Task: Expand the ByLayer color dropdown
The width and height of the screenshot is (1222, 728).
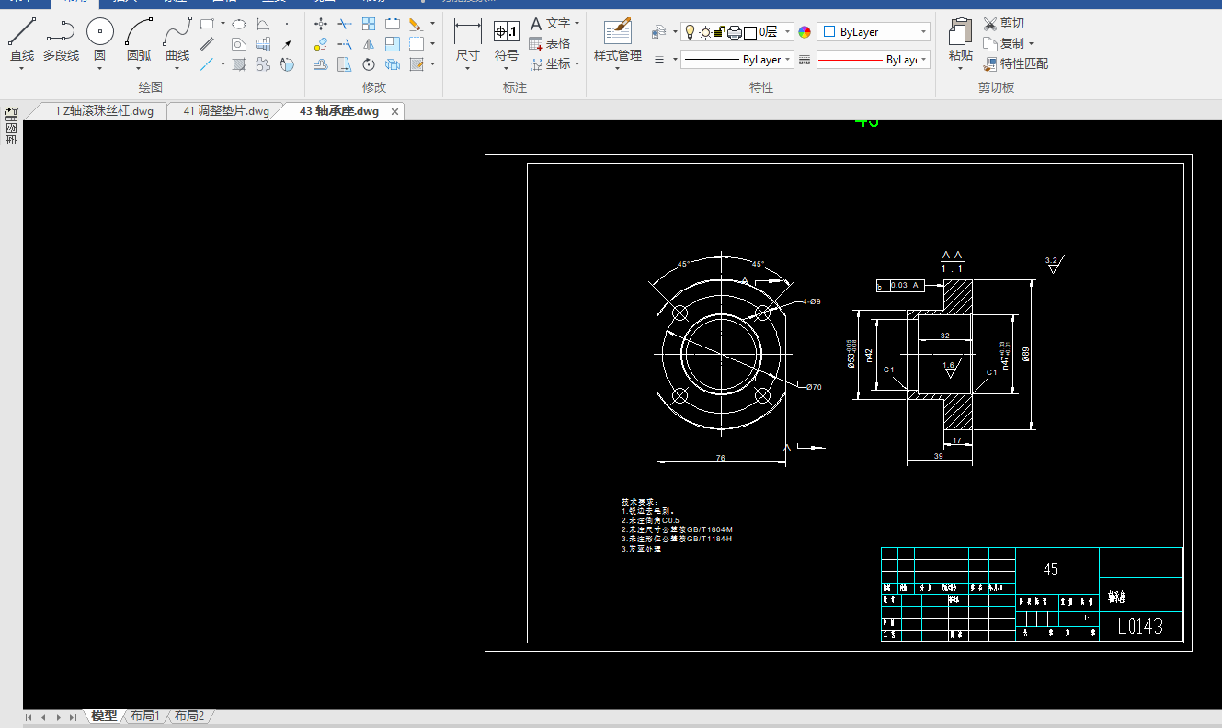Action: (923, 32)
